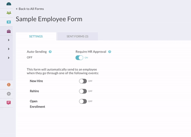Open the dashboard gauge icon in sidebar
The width and height of the screenshot is (191, 137).
tap(9, 4)
